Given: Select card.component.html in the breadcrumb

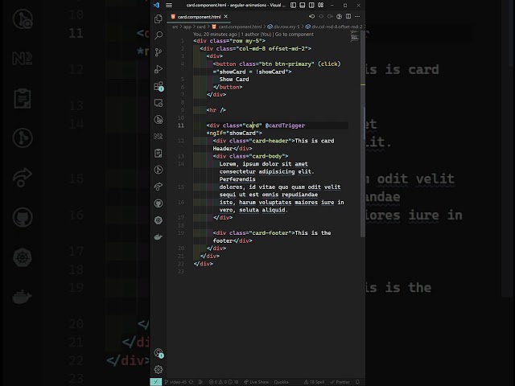Looking at the screenshot, I should coord(237,27).
